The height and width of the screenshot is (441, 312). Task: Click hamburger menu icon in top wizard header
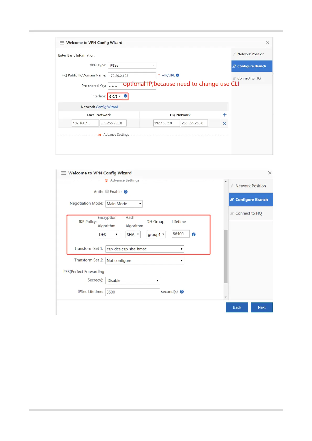click(x=62, y=43)
